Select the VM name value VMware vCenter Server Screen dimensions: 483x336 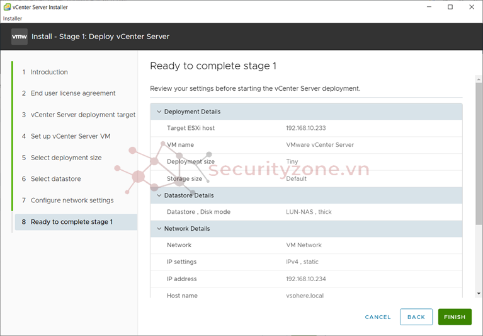coord(320,145)
